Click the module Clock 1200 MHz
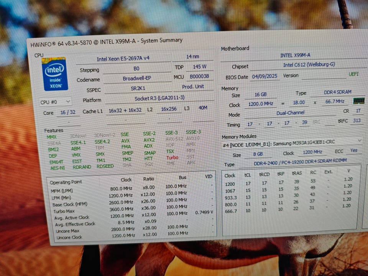Viewport: 368px width, 276px height. 312,152
